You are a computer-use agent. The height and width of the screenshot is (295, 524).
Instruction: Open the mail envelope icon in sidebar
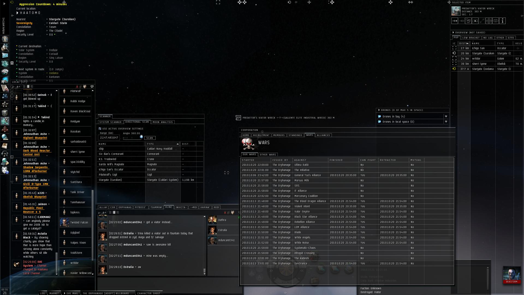pyautogui.click(x=5, y=55)
